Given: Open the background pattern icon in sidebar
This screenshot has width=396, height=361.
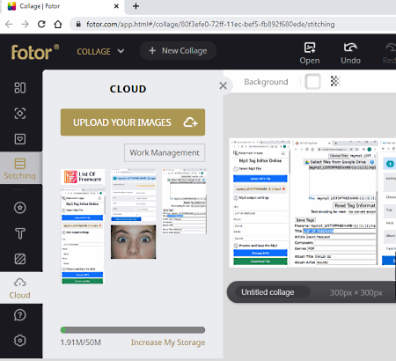Looking at the screenshot, I should pyautogui.click(x=20, y=259).
